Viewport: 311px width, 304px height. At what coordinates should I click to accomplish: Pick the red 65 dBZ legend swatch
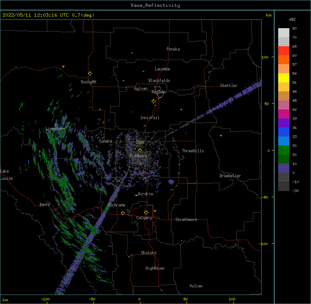(x=284, y=51)
